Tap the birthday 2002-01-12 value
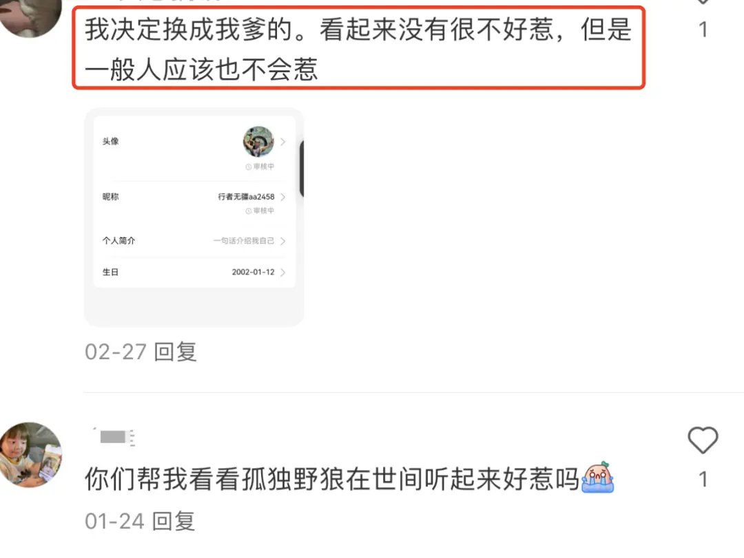This screenshot has width=744, height=558. coord(254,272)
